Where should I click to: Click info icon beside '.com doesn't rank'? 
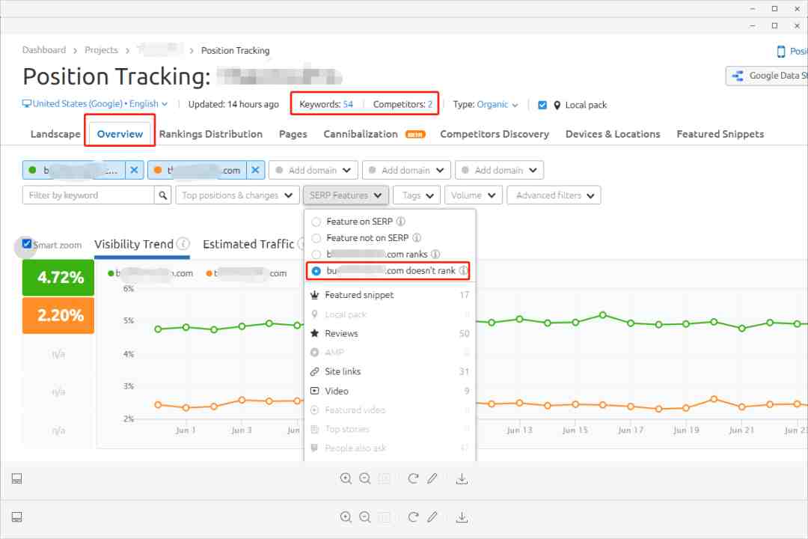coord(463,270)
